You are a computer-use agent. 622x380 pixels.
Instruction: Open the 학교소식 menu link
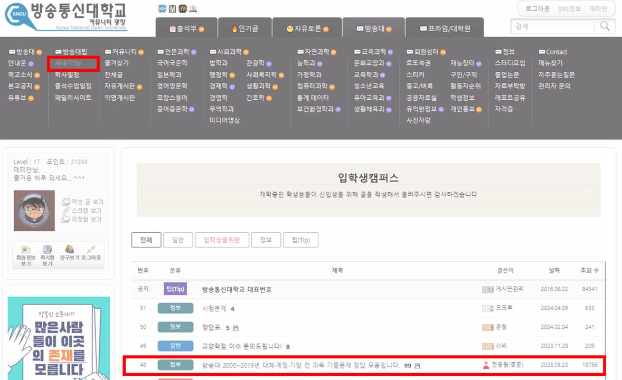pyautogui.click(x=20, y=74)
